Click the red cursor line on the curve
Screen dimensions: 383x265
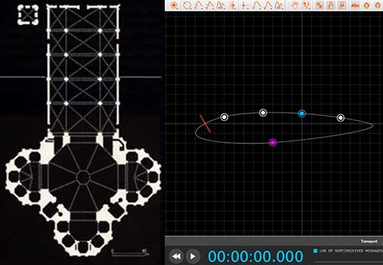[x=205, y=124]
